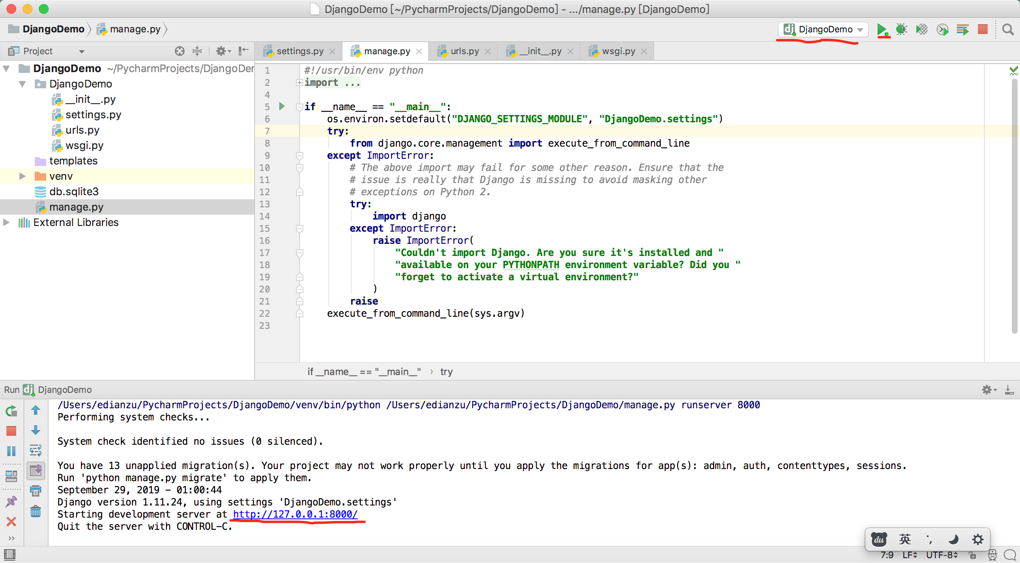Run DjangoDemo with coverage icon
Viewport: 1020px width, 563px height.
[x=922, y=30]
